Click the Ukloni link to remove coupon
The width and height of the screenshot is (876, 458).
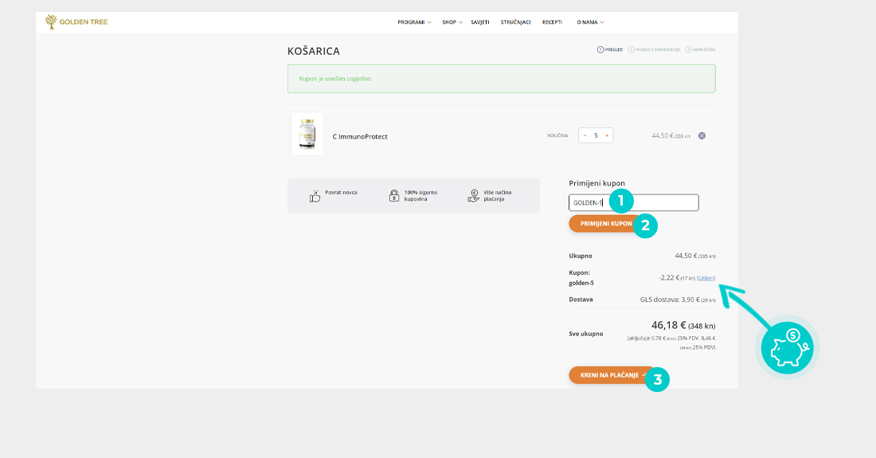click(706, 278)
